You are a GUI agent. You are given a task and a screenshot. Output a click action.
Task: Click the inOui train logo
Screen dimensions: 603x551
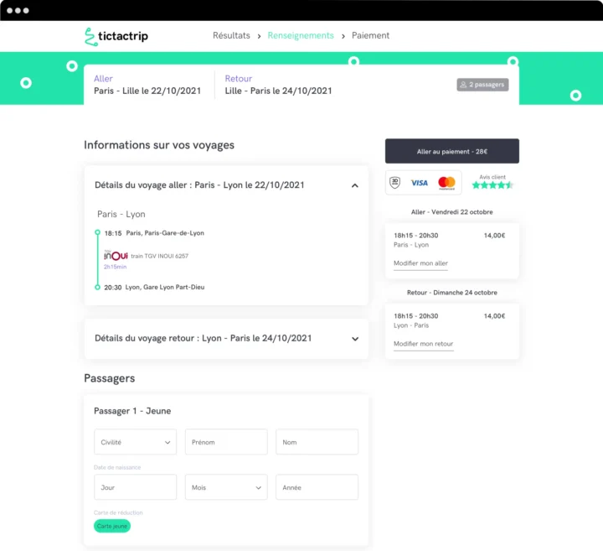(x=116, y=256)
